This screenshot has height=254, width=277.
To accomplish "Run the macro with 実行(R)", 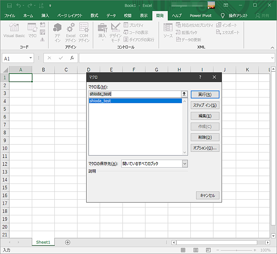I will (205, 95).
